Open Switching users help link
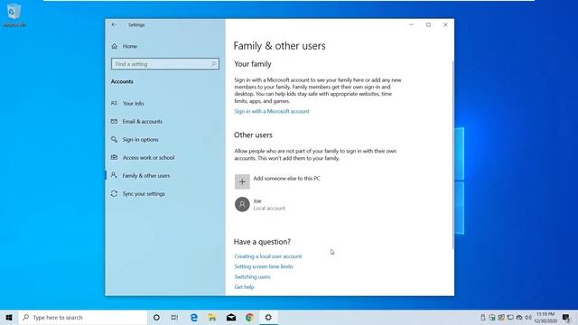This screenshot has height=325, width=578. pos(252,277)
